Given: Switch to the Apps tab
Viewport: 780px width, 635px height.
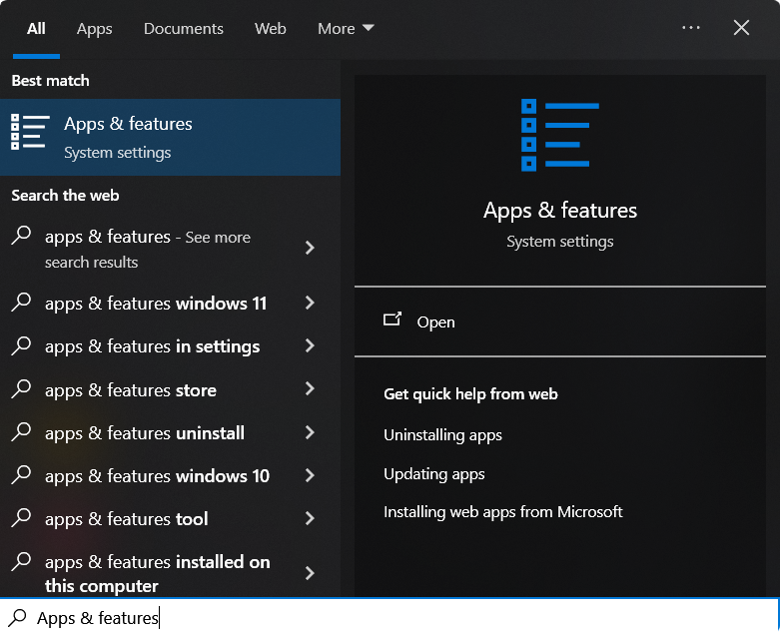Looking at the screenshot, I should click(x=95, y=29).
